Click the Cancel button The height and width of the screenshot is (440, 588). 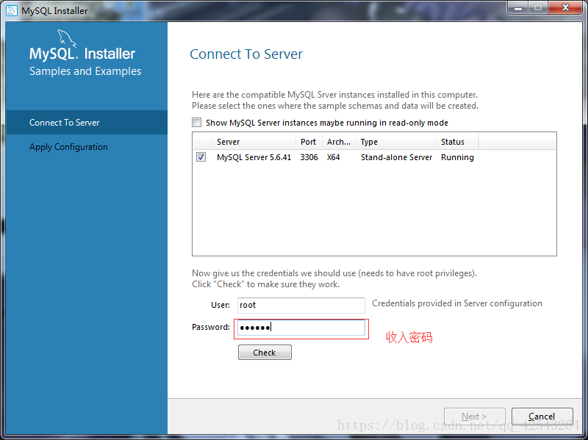pyautogui.click(x=542, y=416)
